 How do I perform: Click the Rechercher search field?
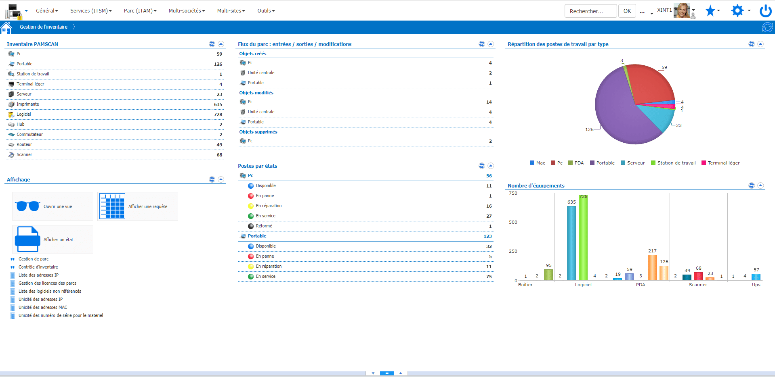591,11
